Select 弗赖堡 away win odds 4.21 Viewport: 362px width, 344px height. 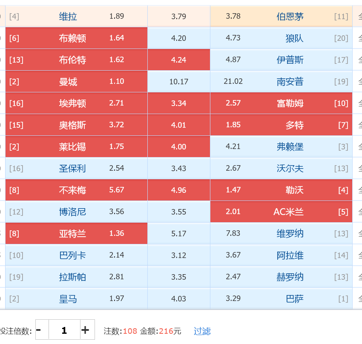281,146
